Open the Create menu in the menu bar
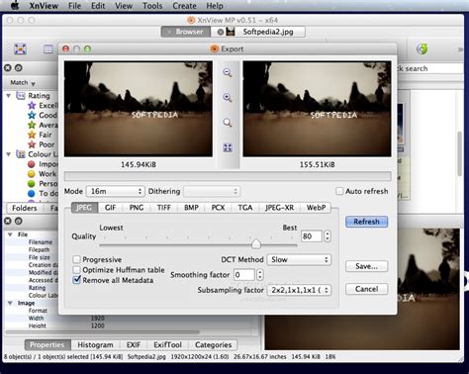This screenshot has width=469, height=374. [x=184, y=6]
